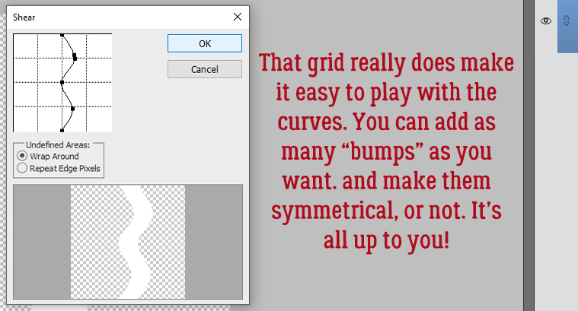This screenshot has height=311, width=578.
Task: Select the middle curve point on grid
Action: tap(62, 82)
